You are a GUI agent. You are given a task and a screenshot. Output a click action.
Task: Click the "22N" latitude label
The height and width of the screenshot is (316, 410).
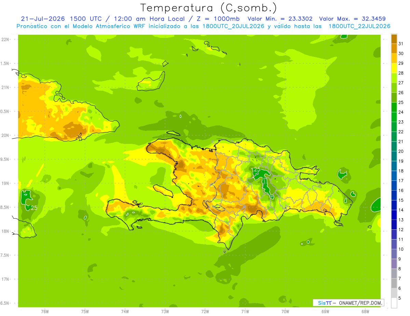(5, 39)
